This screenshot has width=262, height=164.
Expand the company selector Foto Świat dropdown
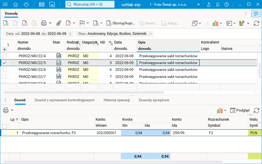coord(198,4)
